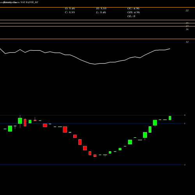This screenshot has height=195, width=195.
Task: Select the OC: 4.96 value
Action: [x=133, y=9]
